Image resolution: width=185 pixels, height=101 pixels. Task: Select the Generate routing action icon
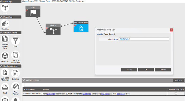pos(16,73)
